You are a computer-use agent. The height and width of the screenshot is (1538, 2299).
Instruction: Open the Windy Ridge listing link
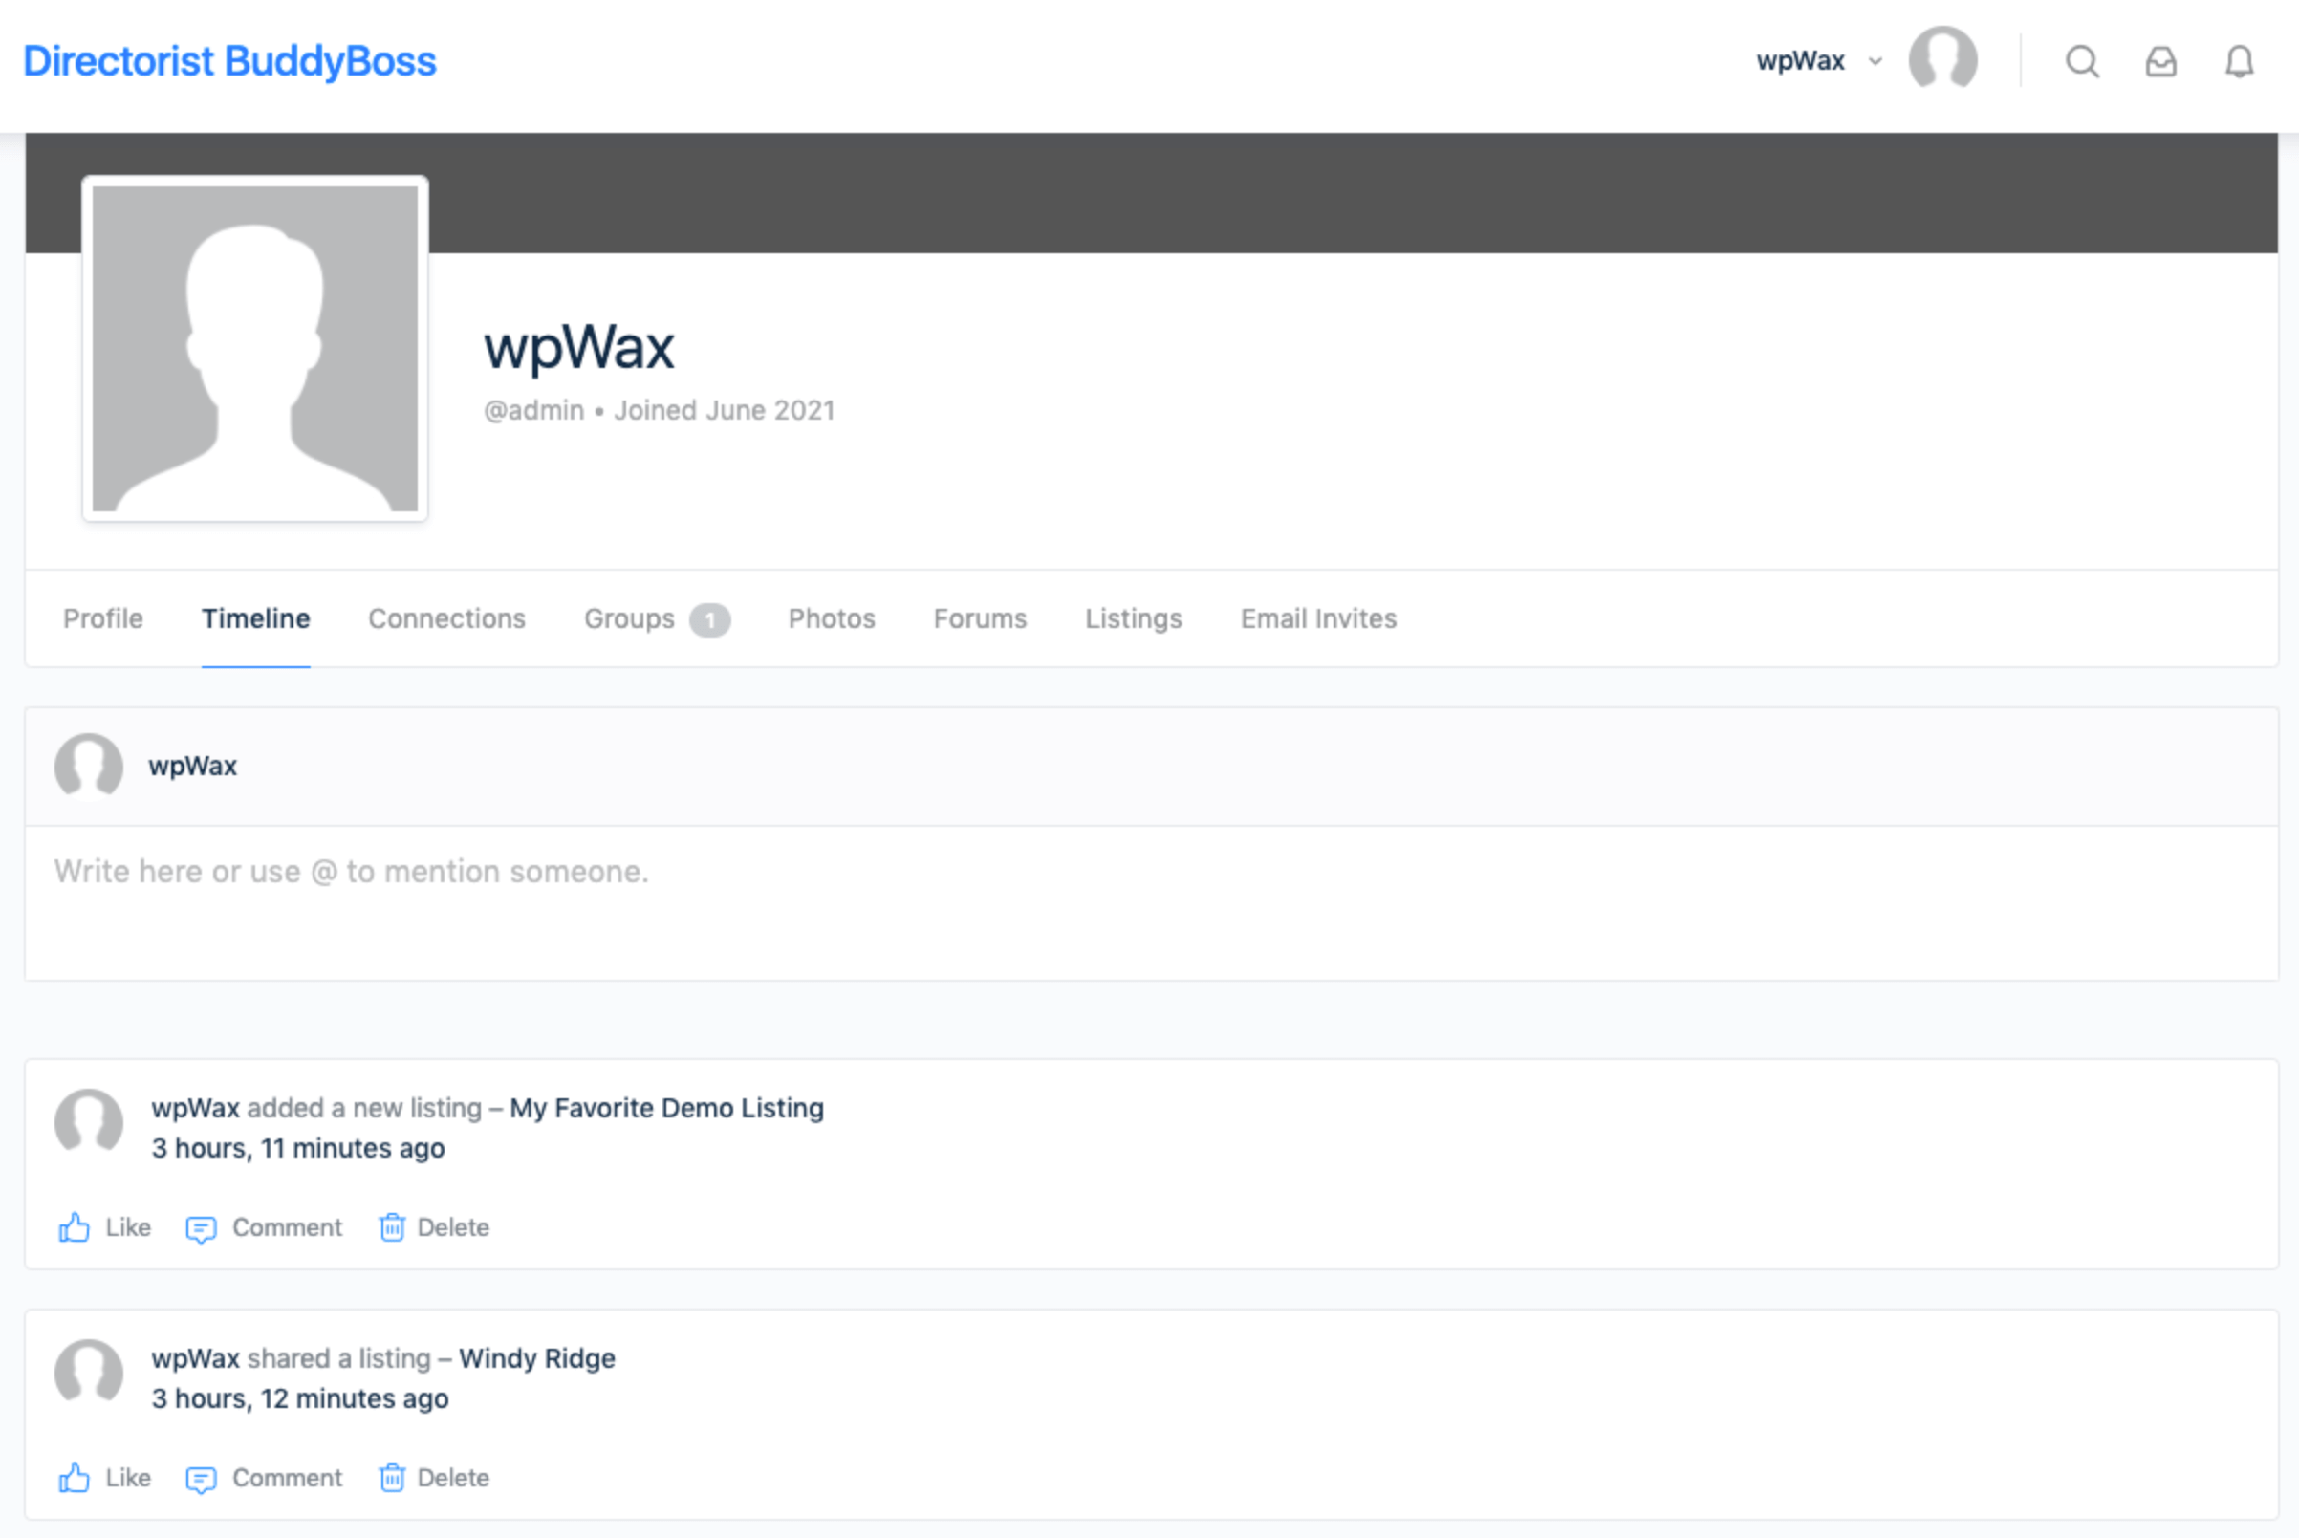(x=536, y=1358)
